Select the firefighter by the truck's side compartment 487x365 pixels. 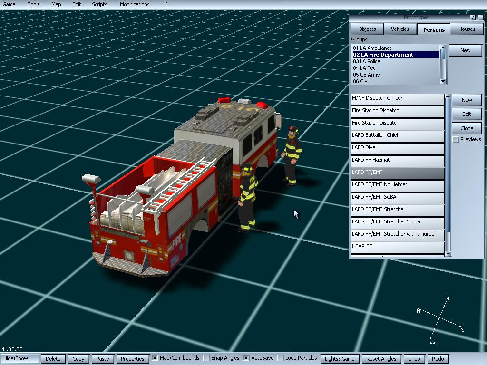click(x=247, y=197)
